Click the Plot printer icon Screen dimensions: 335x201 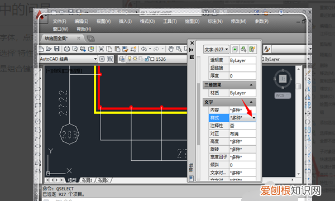click(67, 49)
